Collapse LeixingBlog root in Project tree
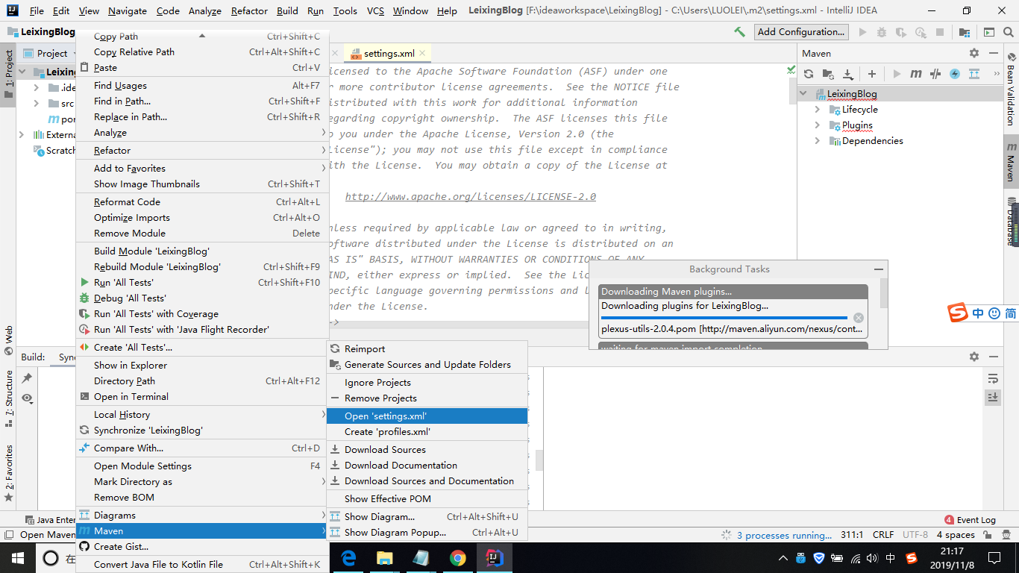This screenshot has height=573, width=1019. pos(22,72)
